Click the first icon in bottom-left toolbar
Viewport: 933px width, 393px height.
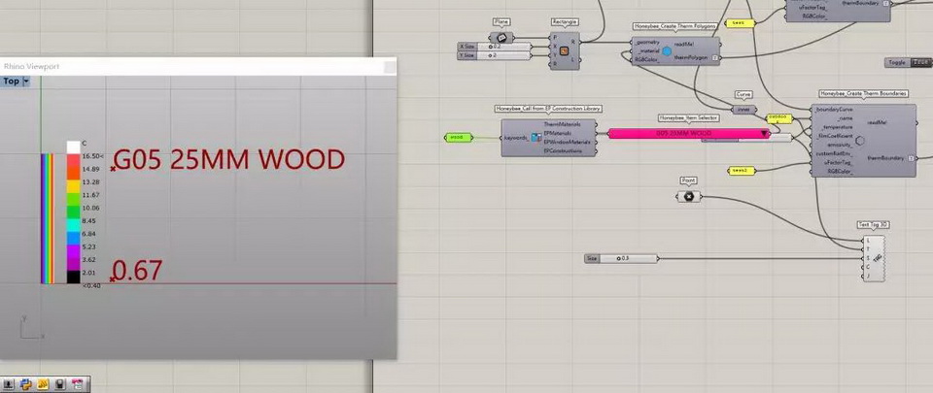point(10,384)
